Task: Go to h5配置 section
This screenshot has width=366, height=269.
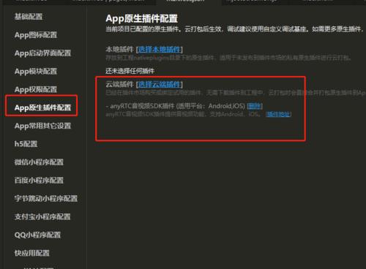Action: pyautogui.click(x=26, y=144)
